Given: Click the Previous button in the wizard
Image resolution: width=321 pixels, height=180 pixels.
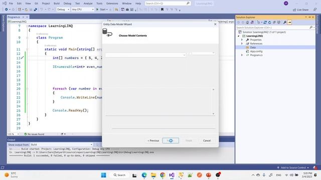Looking at the screenshot, I should [153, 140].
